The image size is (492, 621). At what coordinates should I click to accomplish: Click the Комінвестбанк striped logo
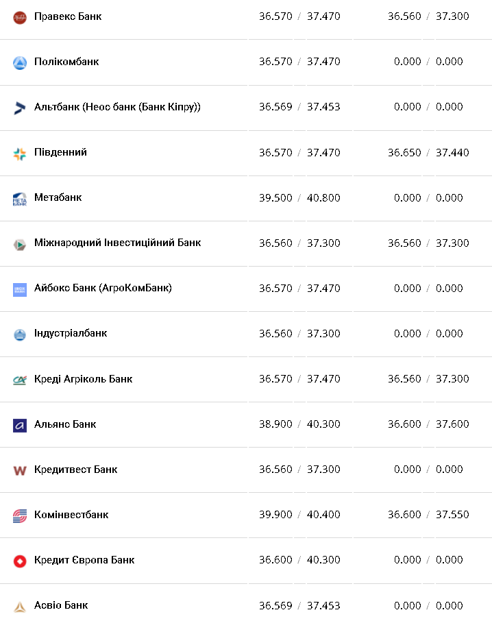click(20, 515)
